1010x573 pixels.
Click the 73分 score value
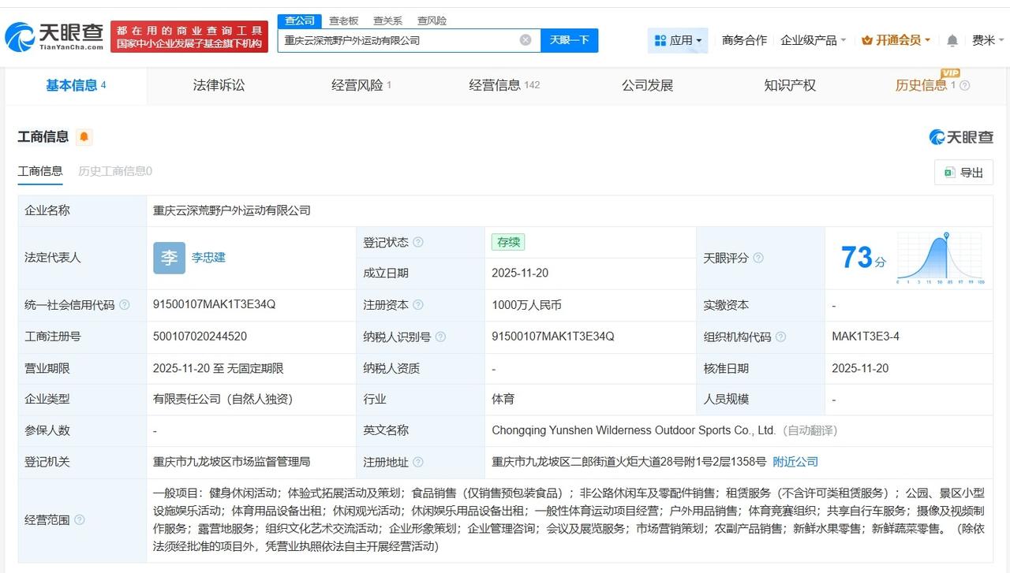point(863,258)
